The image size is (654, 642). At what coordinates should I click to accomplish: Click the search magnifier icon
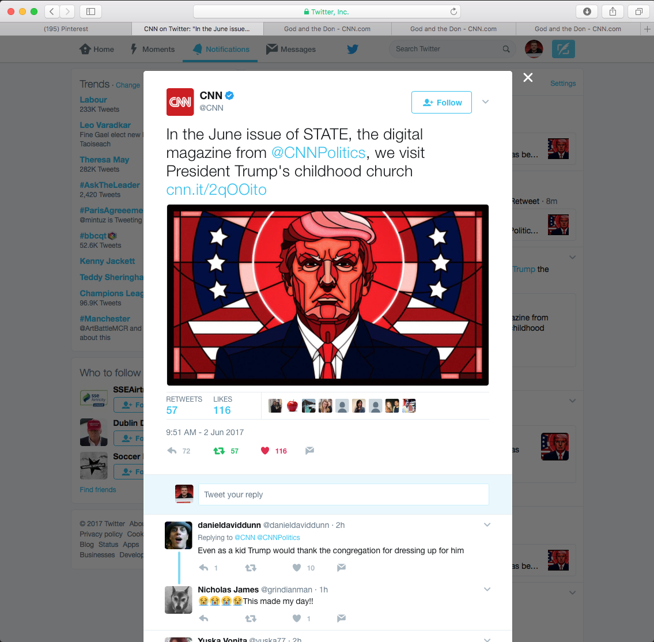tap(506, 49)
